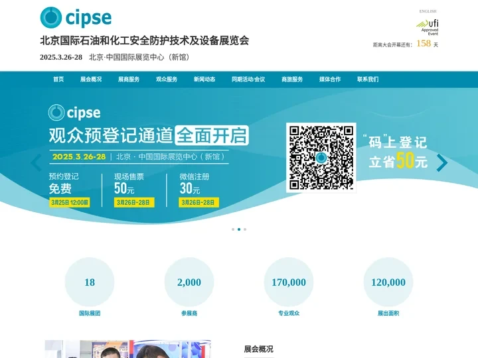Image resolution: width=478 pixels, height=358 pixels.
Task: Click the 3月25日 12:00前 yellow tag
Action: pyautogui.click(x=70, y=202)
